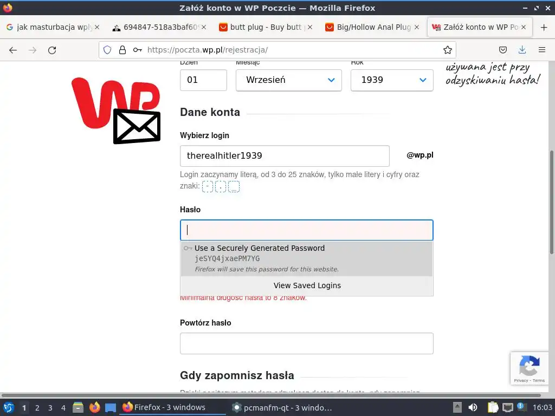This screenshot has width=555, height=416.
Task: Close the '694847-518a3baf60' tab
Action: point(204,27)
